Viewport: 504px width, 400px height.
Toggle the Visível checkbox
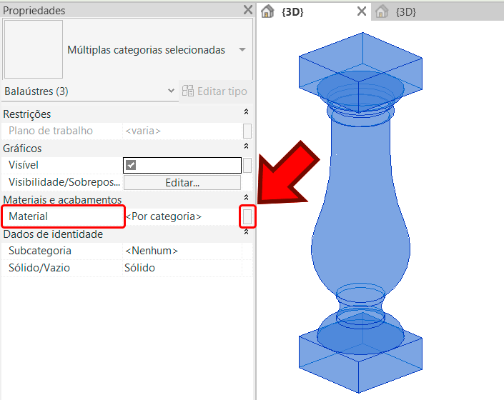[x=131, y=166]
